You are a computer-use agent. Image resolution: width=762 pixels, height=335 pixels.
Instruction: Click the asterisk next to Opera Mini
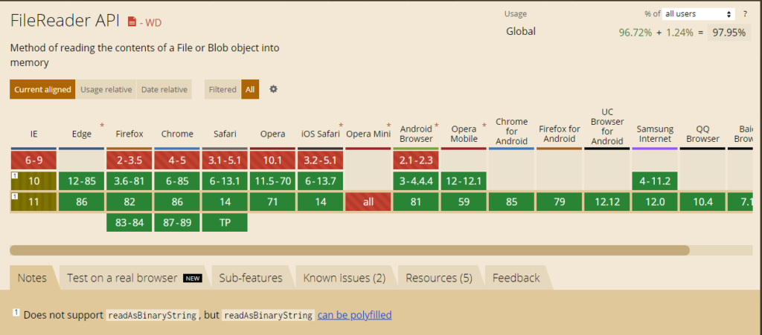click(388, 126)
